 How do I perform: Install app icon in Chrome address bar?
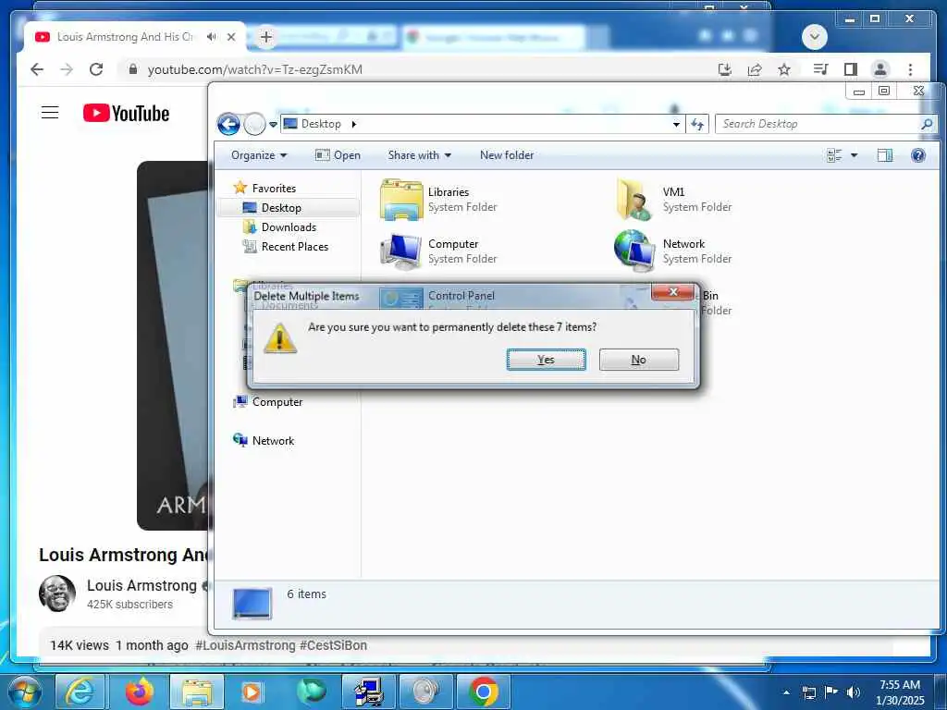(725, 69)
